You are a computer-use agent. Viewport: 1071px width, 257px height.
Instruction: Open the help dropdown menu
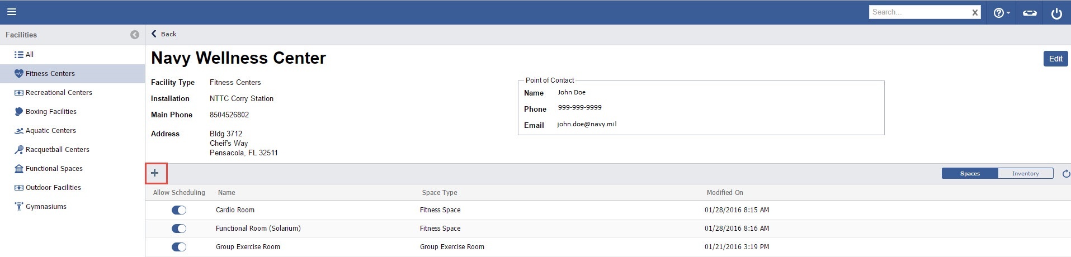[1001, 13]
